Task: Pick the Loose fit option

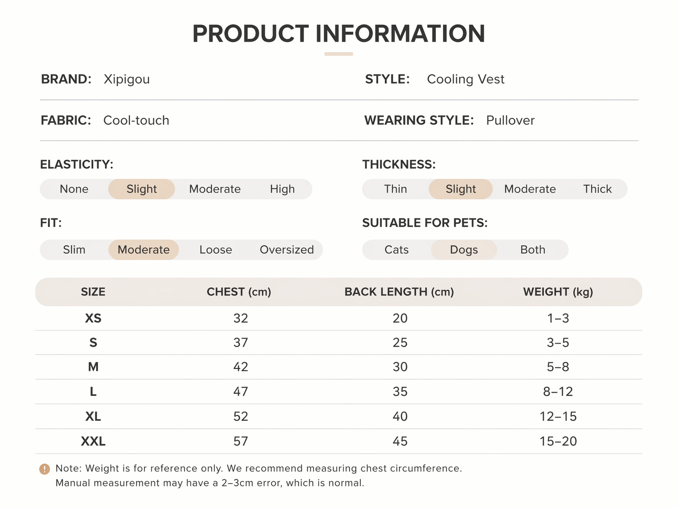Action: coord(216,250)
